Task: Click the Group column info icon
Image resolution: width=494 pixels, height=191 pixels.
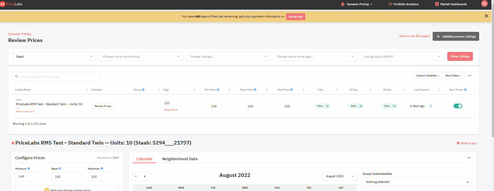Action: click(x=143, y=90)
